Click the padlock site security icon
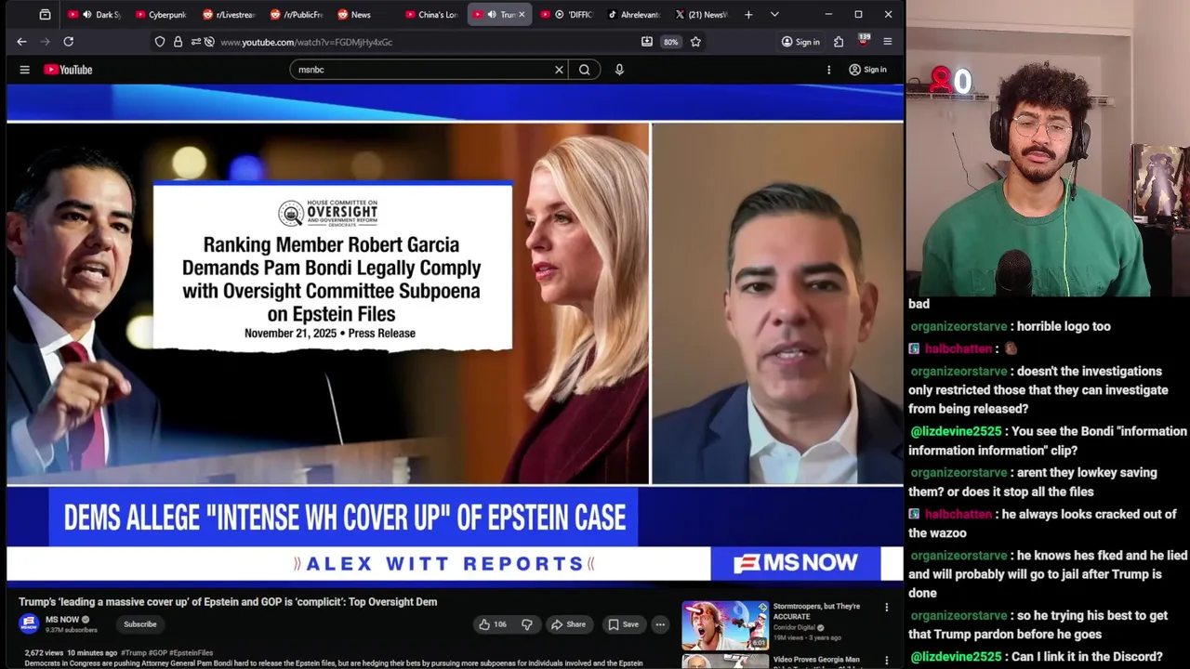1190x669 pixels. coord(178,42)
